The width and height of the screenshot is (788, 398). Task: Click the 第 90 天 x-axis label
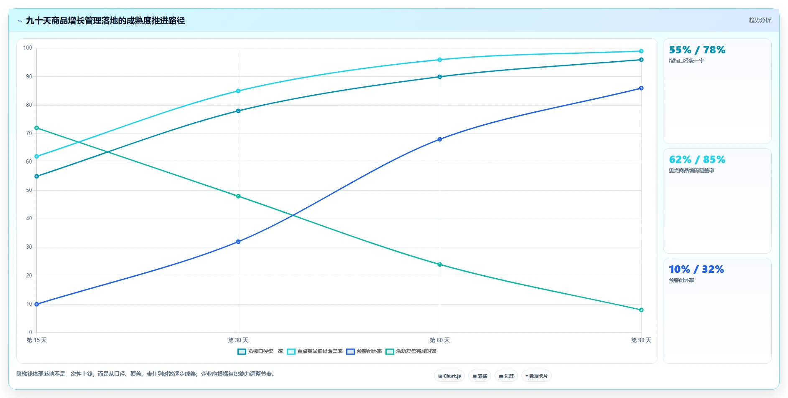pos(641,340)
